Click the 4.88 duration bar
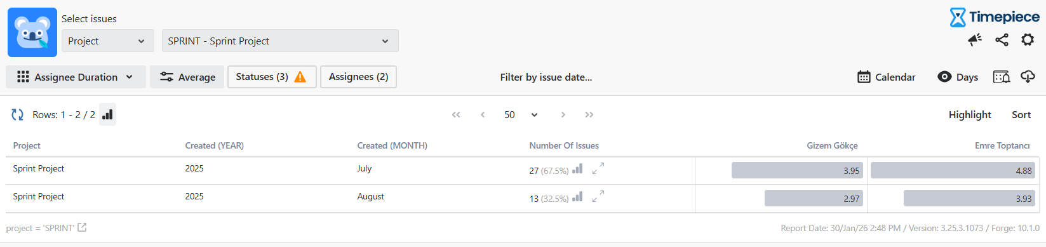1046x247 pixels. point(953,170)
